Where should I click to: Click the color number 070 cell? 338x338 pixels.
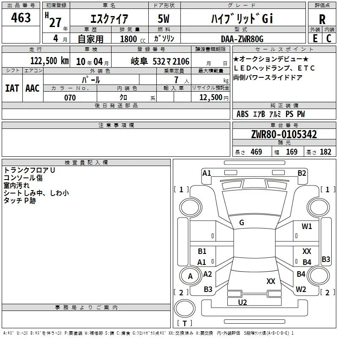70,97
